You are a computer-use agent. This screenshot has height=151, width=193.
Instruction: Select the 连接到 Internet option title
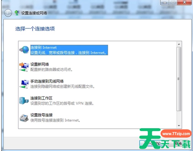tap(43, 47)
